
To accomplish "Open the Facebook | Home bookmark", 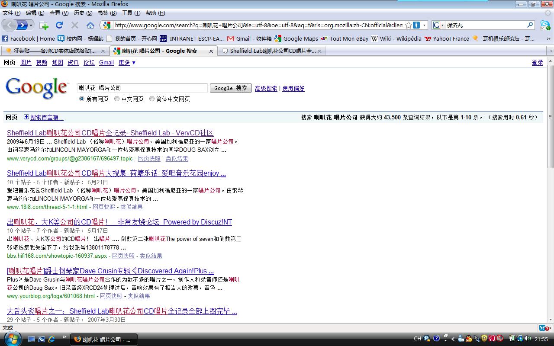I will click(x=29, y=38).
